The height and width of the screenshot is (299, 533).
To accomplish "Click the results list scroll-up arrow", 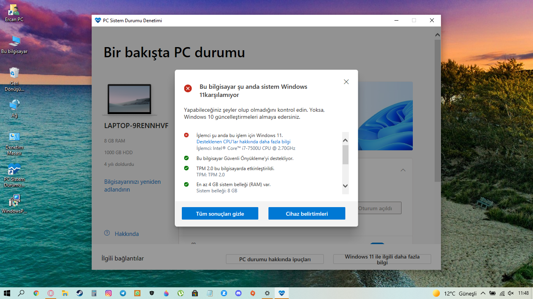I will (345, 140).
